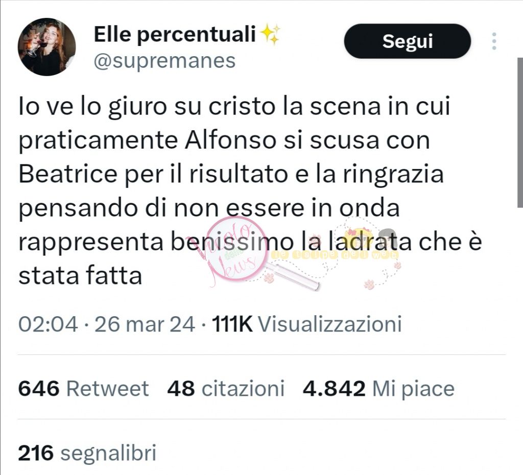Open the Elle percentuali display name

coord(175,34)
